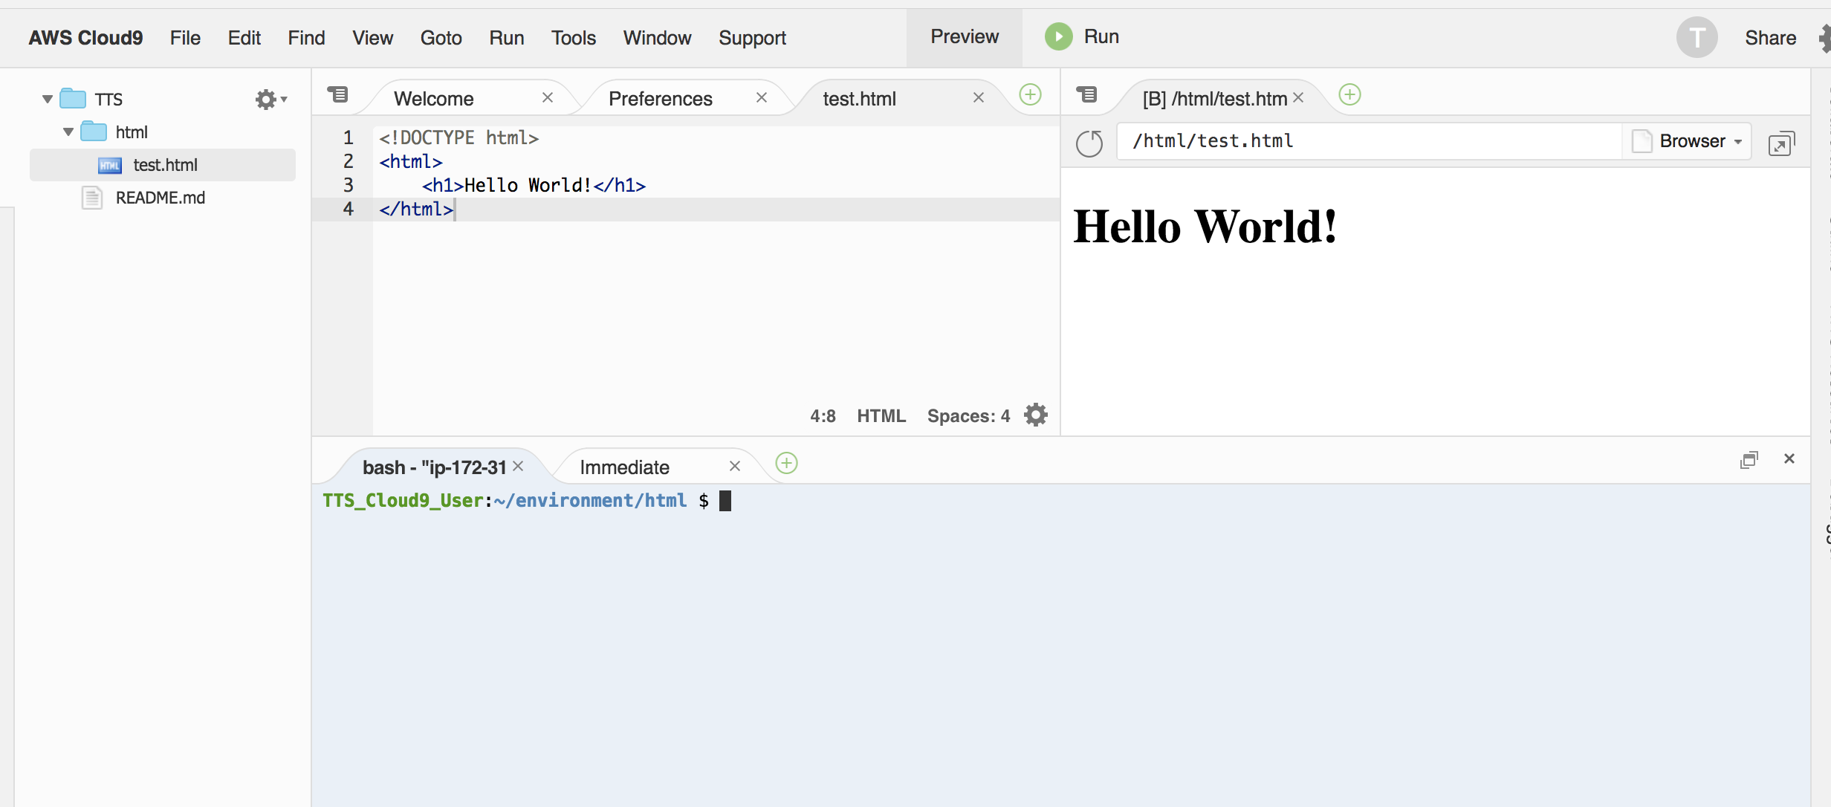This screenshot has height=807, width=1831.
Task: Collapse the TTS root folder
Action: click(48, 99)
